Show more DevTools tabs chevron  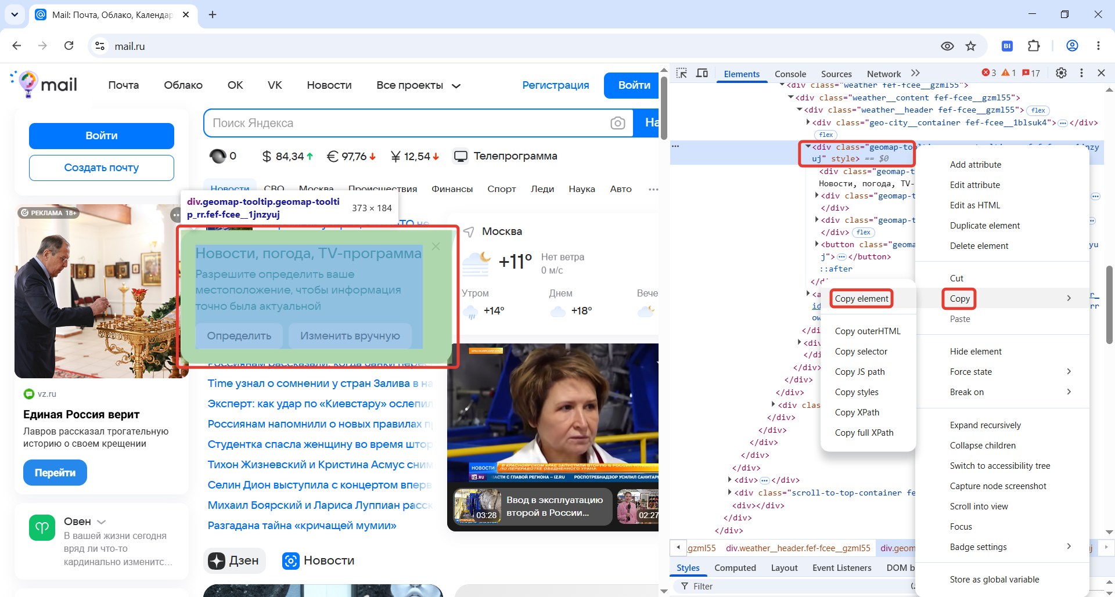tap(916, 73)
